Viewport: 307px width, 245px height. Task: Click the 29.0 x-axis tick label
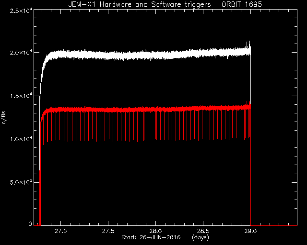[250, 231]
